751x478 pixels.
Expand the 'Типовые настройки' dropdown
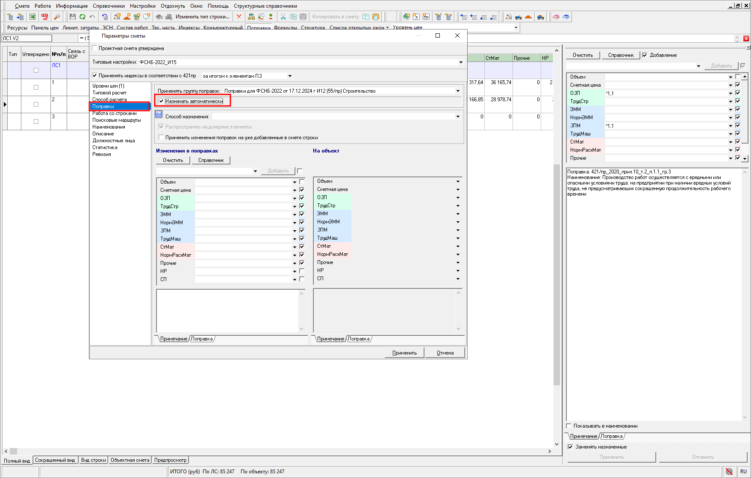pyautogui.click(x=460, y=62)
